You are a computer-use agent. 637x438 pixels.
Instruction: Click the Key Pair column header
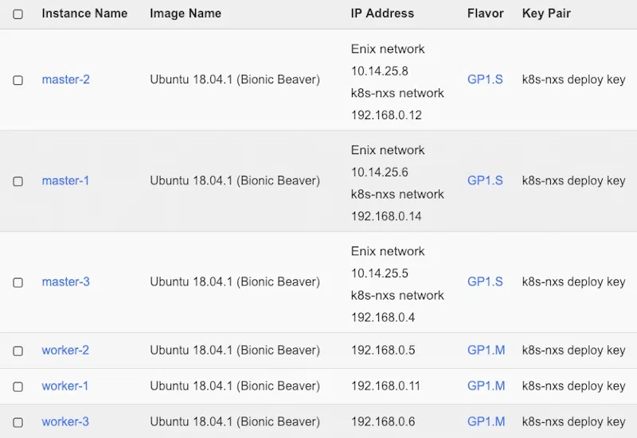pos(546,14)
